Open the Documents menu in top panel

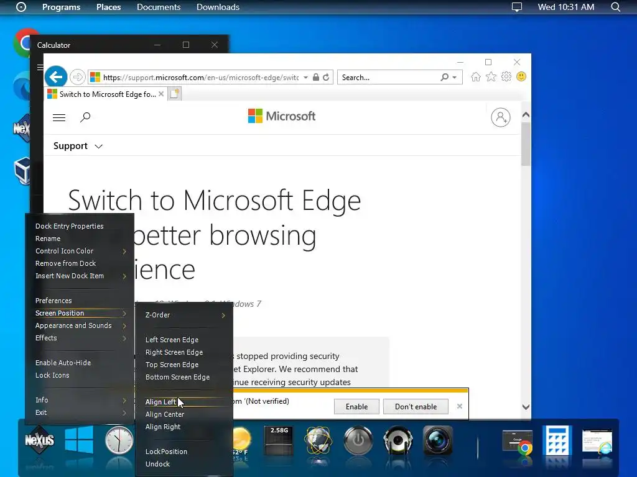click(x=159, y=7)
